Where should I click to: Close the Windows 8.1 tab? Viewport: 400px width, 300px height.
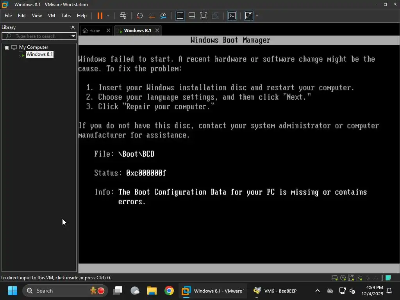pos(157,30)
